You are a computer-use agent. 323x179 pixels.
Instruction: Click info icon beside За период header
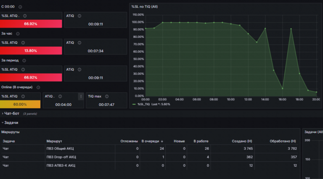pyautogui.click(x=24, y=61)
